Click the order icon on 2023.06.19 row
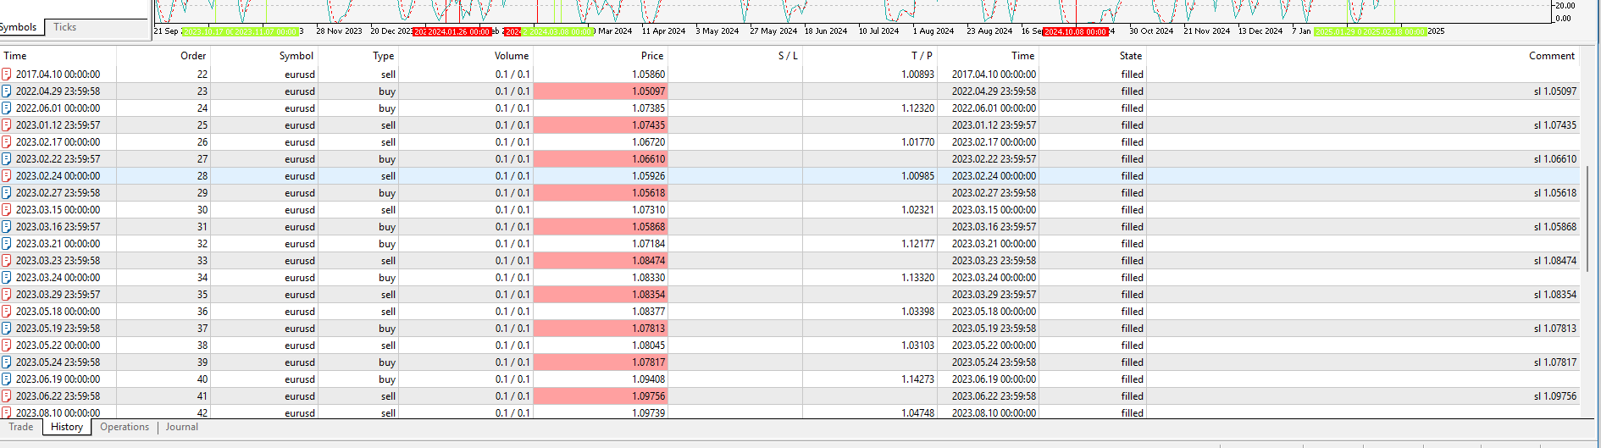Screen dimensions: 1601x448 pos(7,379)
